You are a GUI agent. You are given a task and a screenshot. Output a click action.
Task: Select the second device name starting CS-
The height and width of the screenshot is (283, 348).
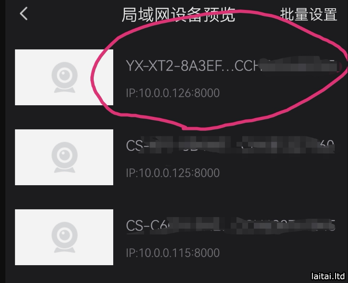click(230, 146)
